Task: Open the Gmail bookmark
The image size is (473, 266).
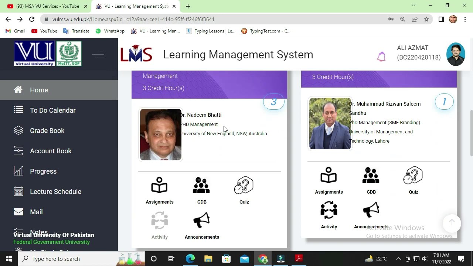Action: pos(16,31)
